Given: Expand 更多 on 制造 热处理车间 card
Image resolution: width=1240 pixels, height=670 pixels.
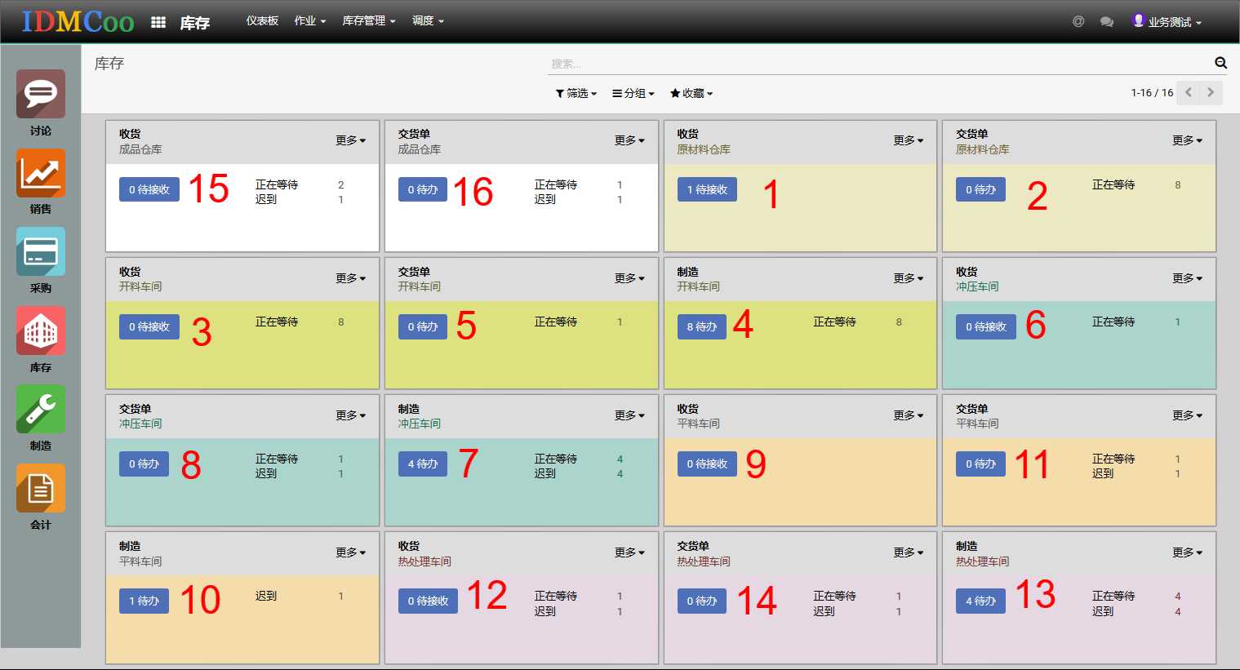Looking at the screenshot, I should [1188, 552].
